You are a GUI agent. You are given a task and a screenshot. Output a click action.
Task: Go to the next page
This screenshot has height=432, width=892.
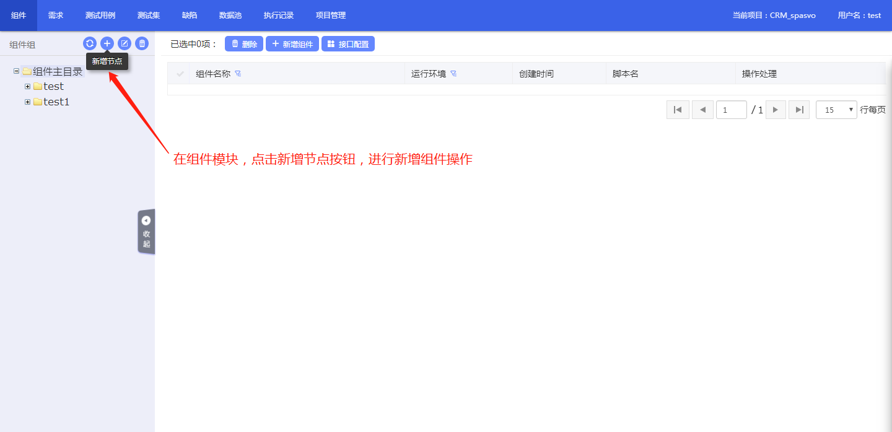pos(776,110)
